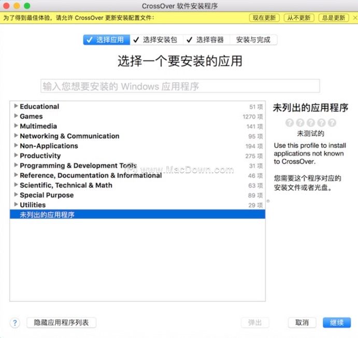
Task: Switch to the 安装与完成 step tab
Action: coord(253,40)
